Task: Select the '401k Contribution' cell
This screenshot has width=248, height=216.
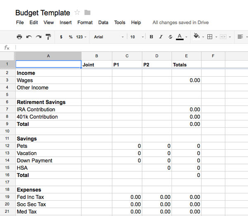Action: [x=48, y=117]
